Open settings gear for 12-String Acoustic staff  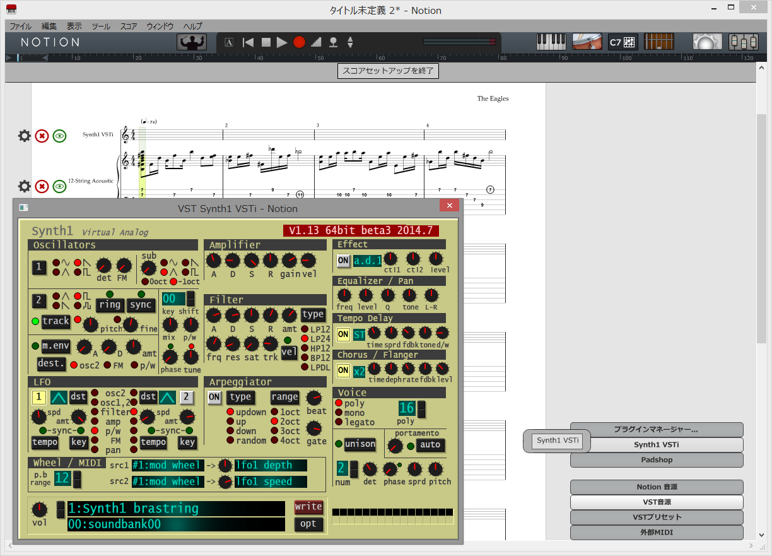24,186
